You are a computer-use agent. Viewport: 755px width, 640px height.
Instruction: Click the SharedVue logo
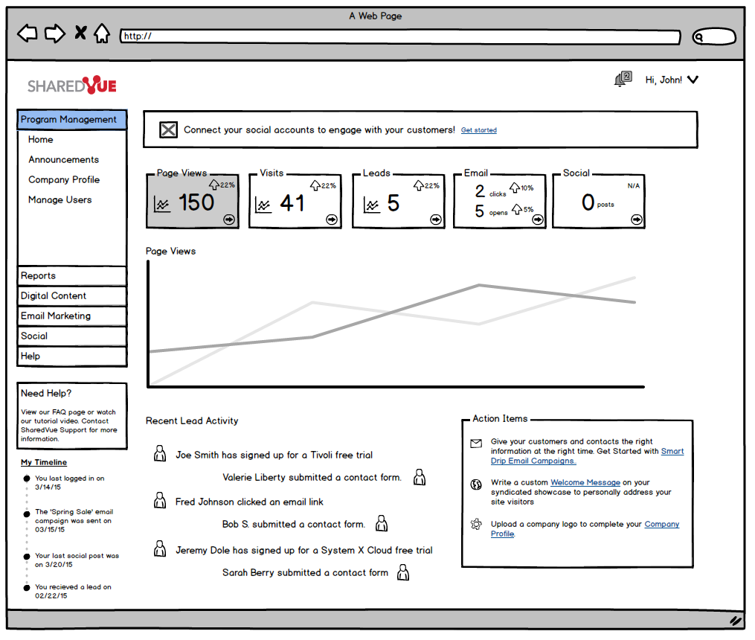pos(72,86)
